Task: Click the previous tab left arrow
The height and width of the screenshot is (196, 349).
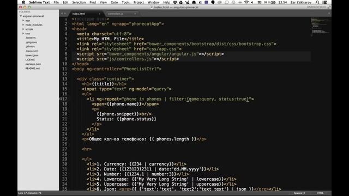Action: (x=62, y=14)
